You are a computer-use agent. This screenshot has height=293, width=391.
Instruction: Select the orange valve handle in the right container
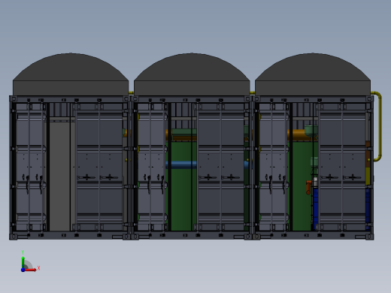(x=308, y=187)
